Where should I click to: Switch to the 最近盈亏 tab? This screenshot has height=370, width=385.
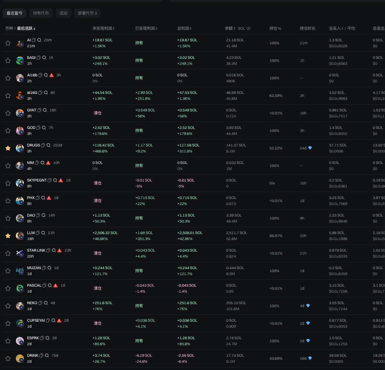coord(15,13)
